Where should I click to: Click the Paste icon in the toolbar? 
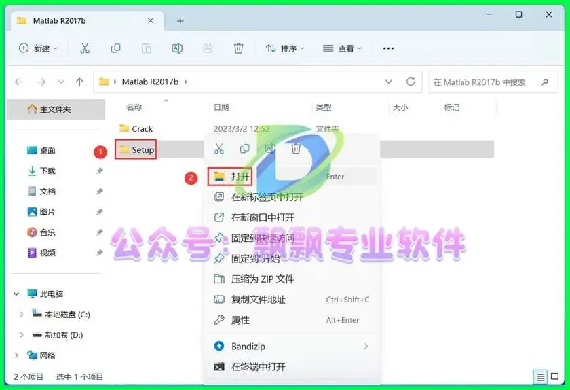click(x=146, y=48)
